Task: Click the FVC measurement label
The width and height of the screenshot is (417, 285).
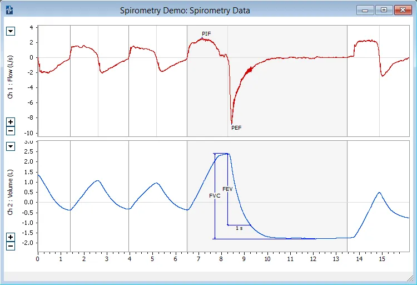Action: pos(215,196)
